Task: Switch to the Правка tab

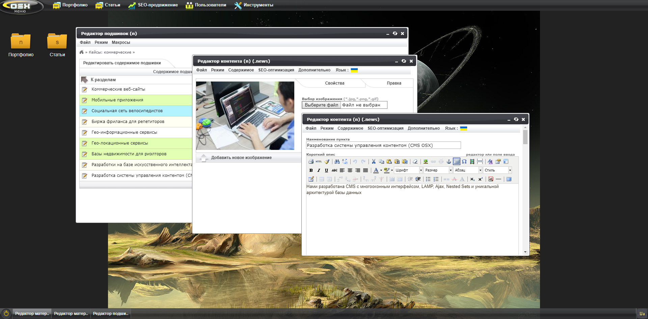Action: [394, 83]
